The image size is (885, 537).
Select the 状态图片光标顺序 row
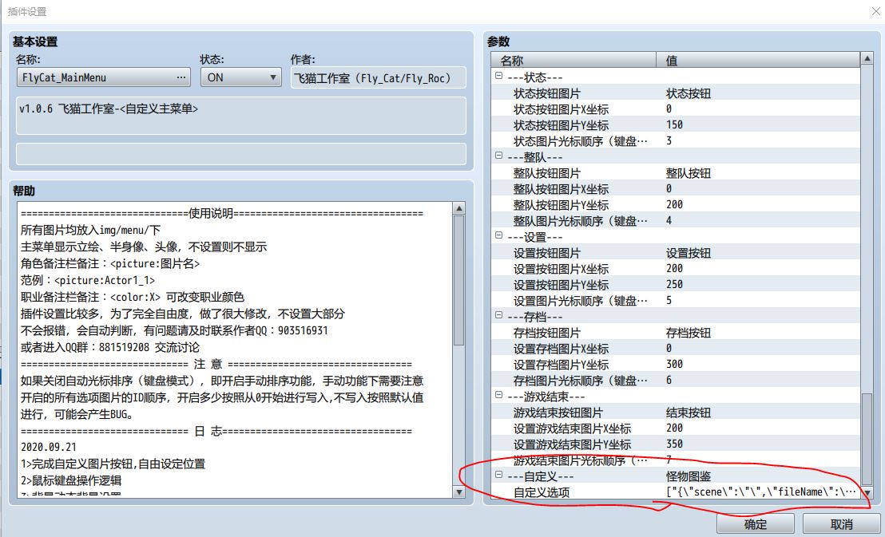pos(676,141)
